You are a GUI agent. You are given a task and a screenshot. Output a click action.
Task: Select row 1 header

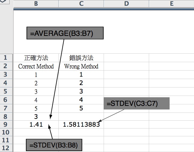pos(6,58)
